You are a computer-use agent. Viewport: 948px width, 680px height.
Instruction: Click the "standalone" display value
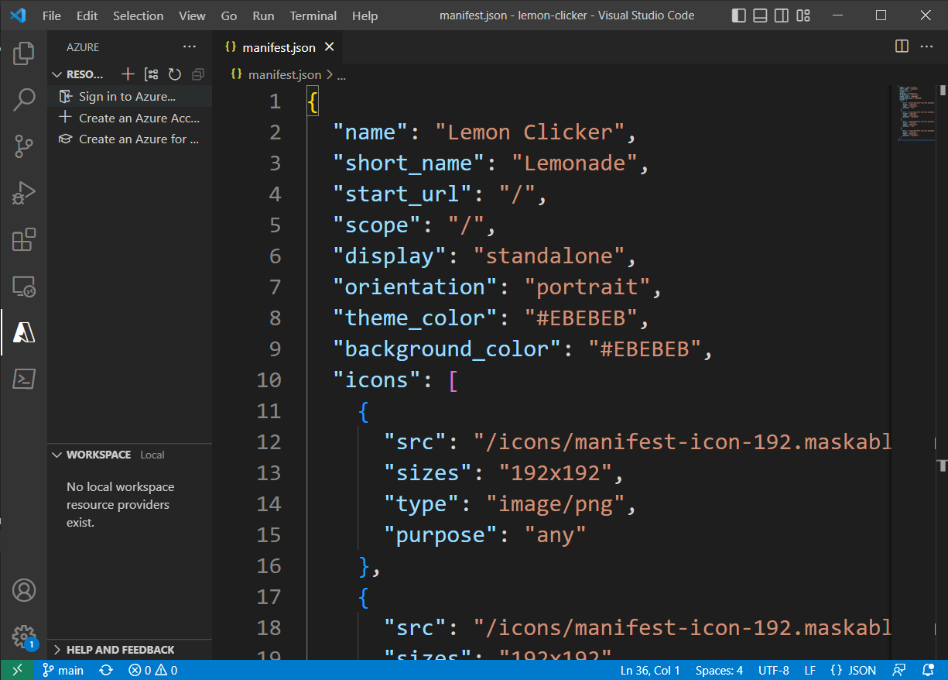[x=549, y=256]
